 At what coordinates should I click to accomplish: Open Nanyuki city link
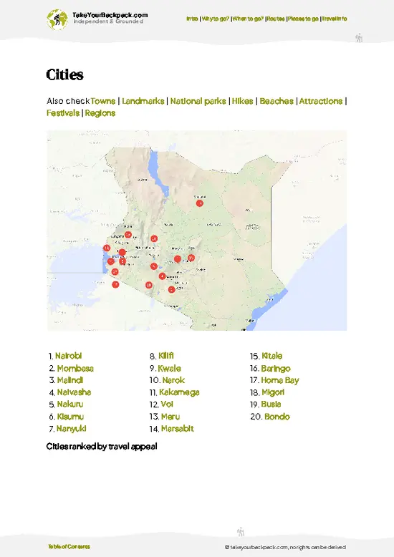tap(72, 428)
